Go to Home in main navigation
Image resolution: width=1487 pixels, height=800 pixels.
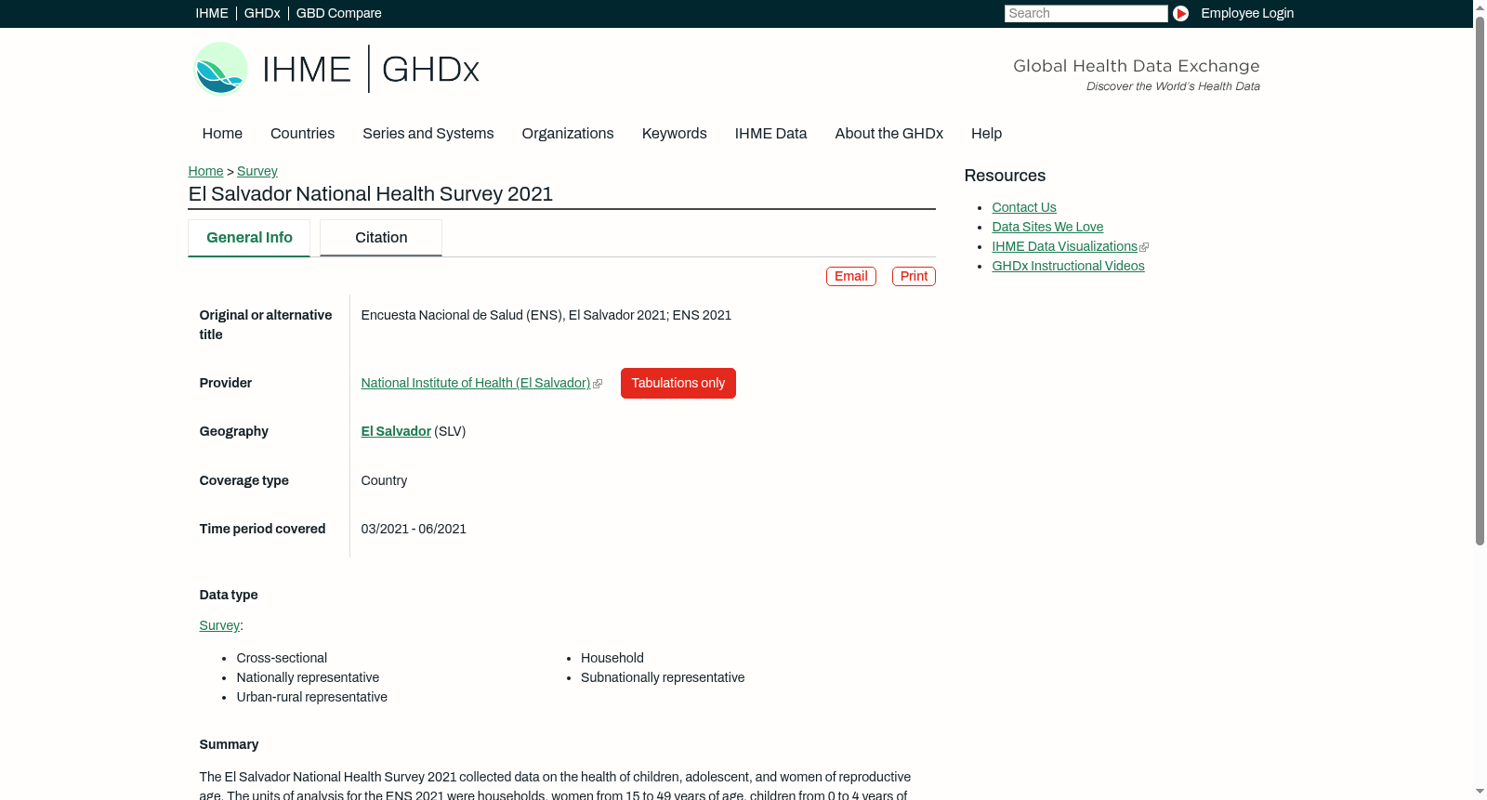point(222,134)
